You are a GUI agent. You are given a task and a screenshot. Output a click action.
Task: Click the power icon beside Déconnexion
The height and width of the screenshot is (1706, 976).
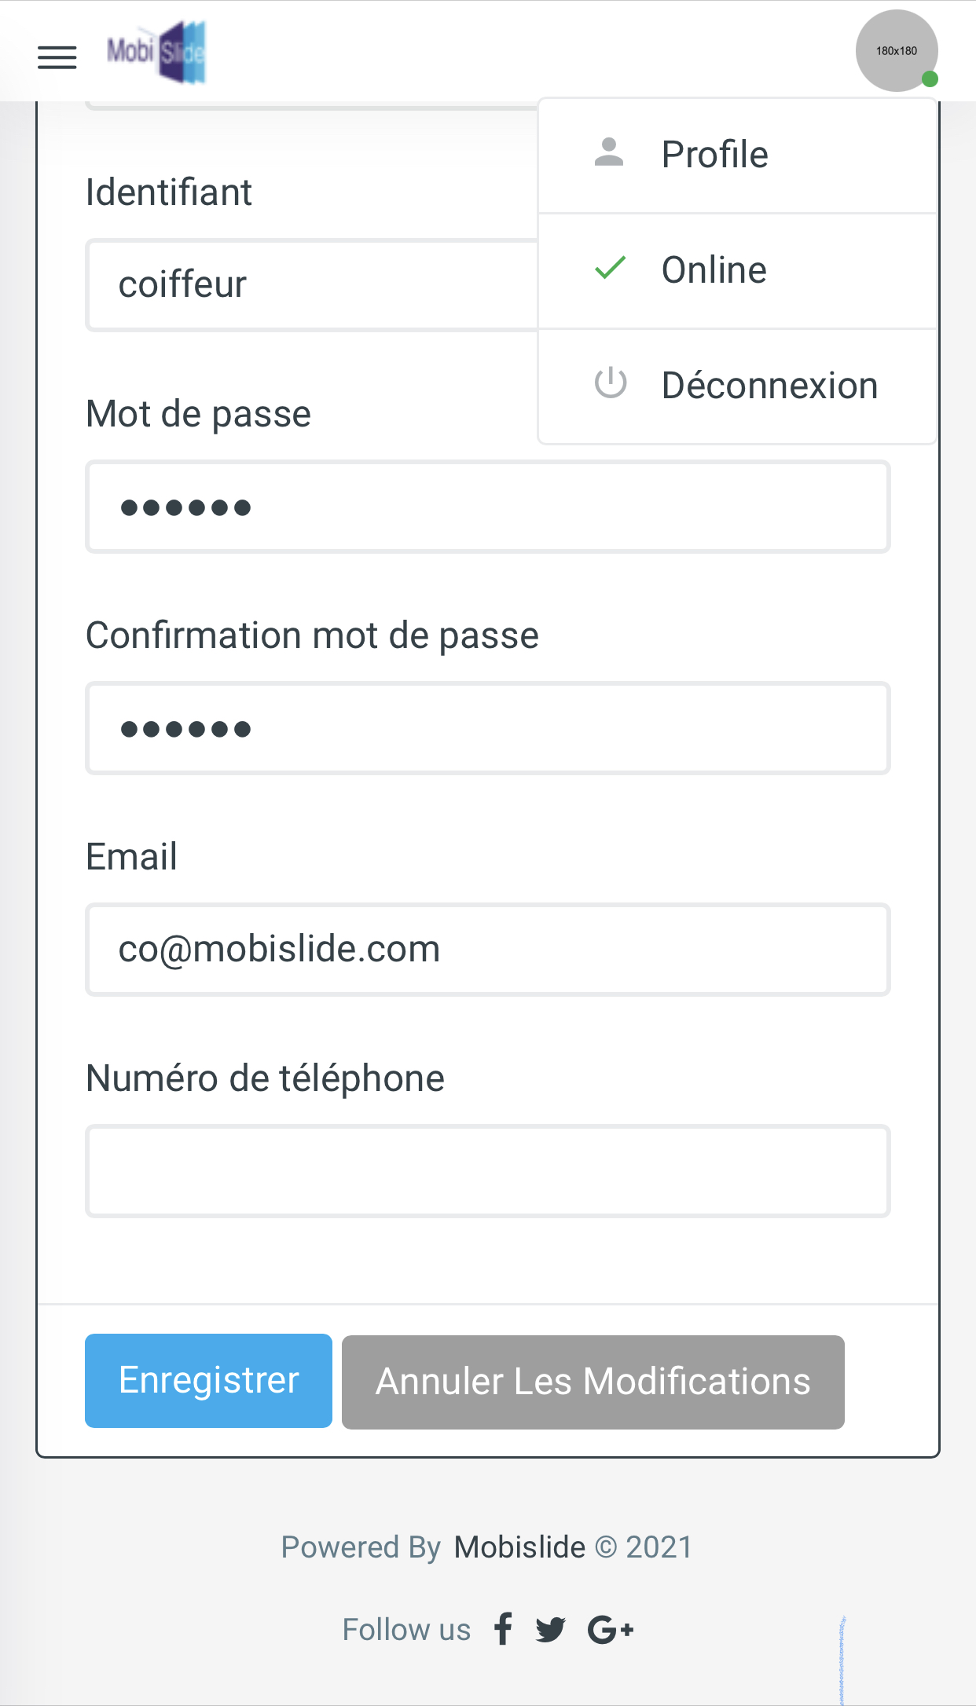tap(610, 383)
